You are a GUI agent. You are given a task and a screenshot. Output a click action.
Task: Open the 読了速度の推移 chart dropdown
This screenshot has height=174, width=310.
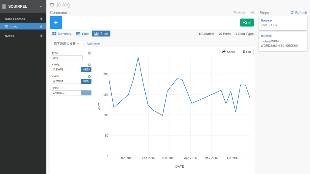coord(66,44)
